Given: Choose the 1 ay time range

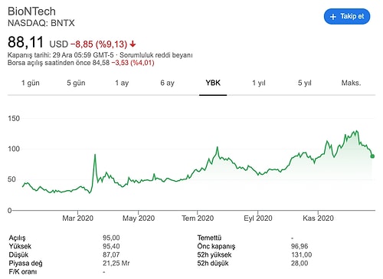Looking at the screenshot, I should pyautogui.click(x=122, y=83).
